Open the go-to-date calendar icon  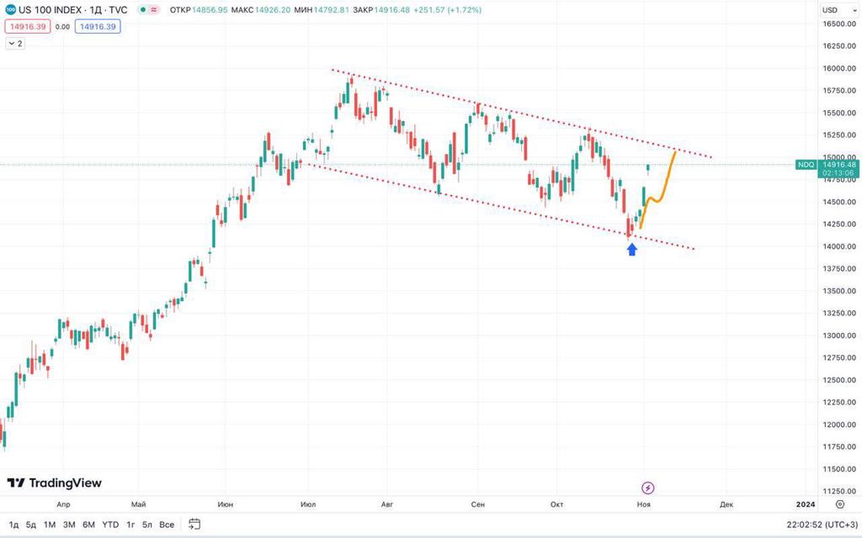(194, 524)
